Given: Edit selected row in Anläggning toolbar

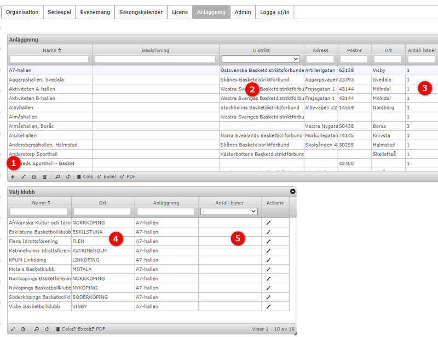Looking at the screenshot, I should [24, 177].
